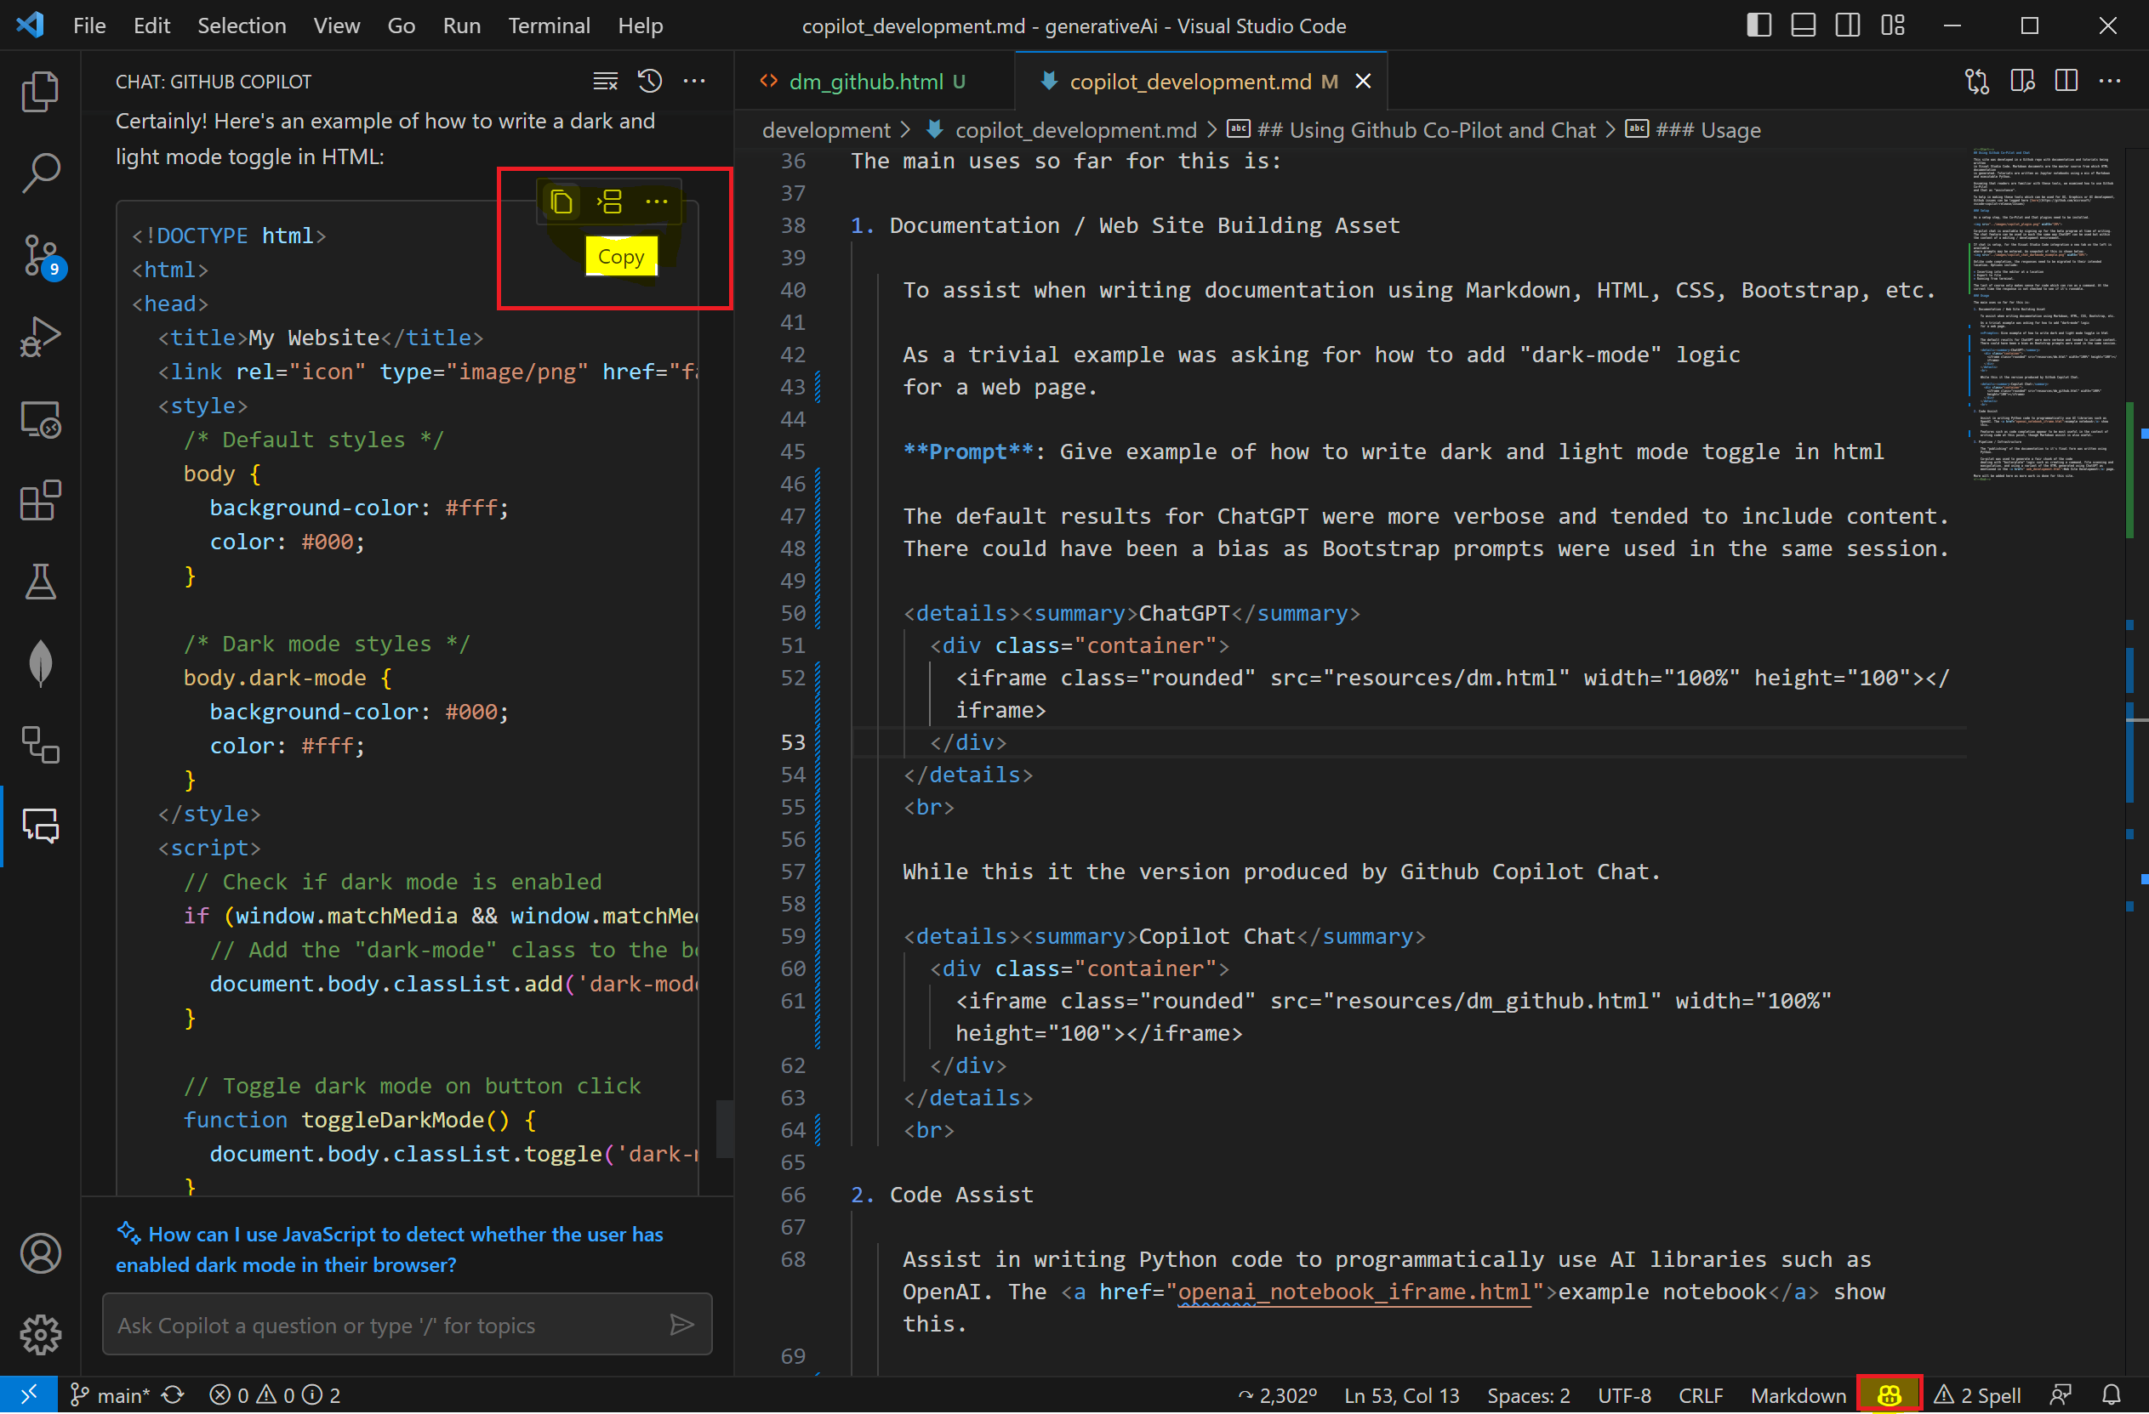Open the 2,302° status bar item

tap(1278, 1396)
